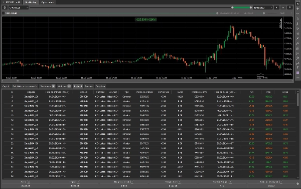Activate the crosshair tool
This screenshot has width=301, height=189.
[x=297, y=9]
